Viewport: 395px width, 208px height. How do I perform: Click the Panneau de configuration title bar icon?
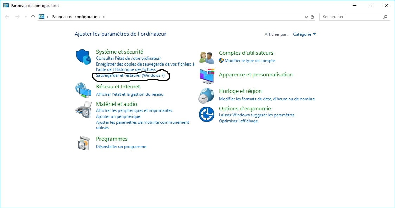[x=6, y=5]
